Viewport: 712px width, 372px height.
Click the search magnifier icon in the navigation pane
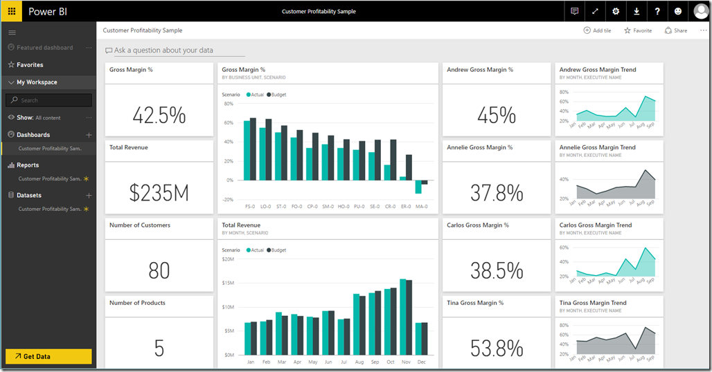click(x=15, y=100)
